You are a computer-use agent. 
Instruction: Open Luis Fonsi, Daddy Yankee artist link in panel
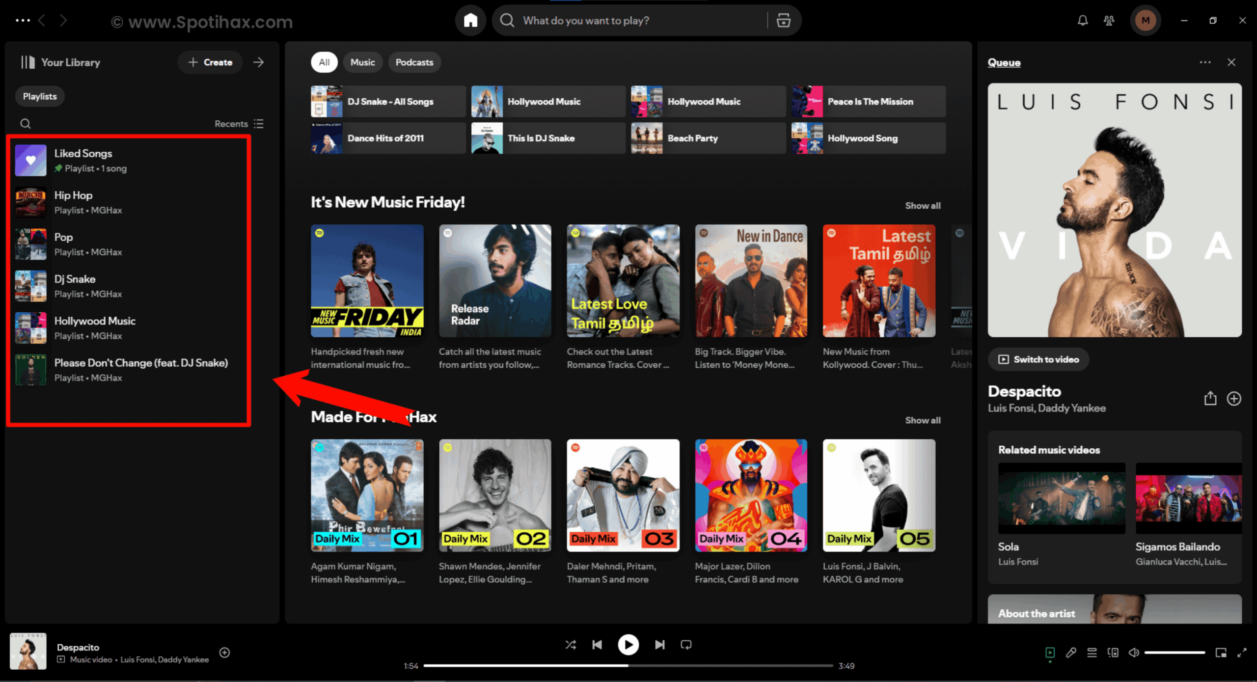tap(1046, 408)
